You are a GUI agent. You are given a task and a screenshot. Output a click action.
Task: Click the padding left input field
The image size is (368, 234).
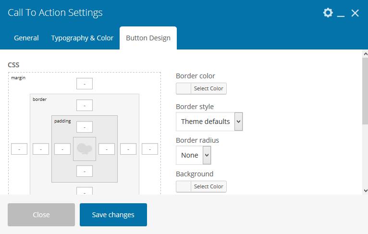click(62, 149)
